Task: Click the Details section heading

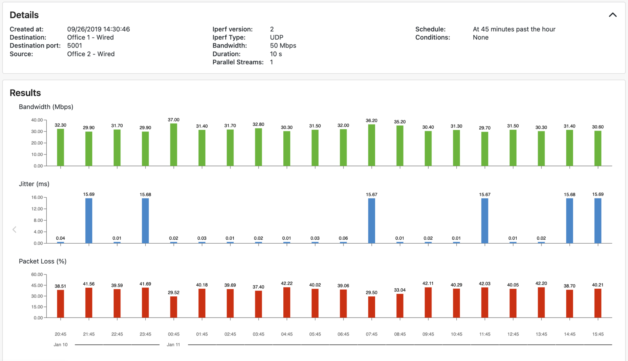Action: coord(24,15)
